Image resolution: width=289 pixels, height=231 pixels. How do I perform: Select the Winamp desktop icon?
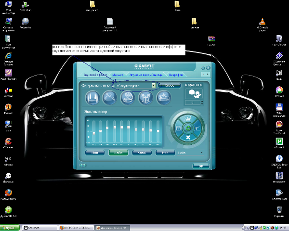click(8, 160)
